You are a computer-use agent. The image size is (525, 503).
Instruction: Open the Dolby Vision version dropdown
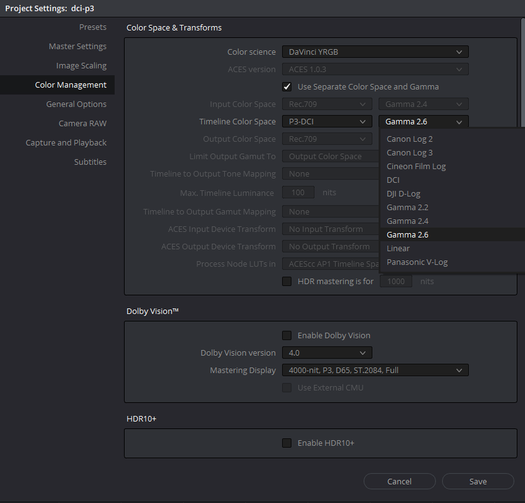click(x=327, y=353)
